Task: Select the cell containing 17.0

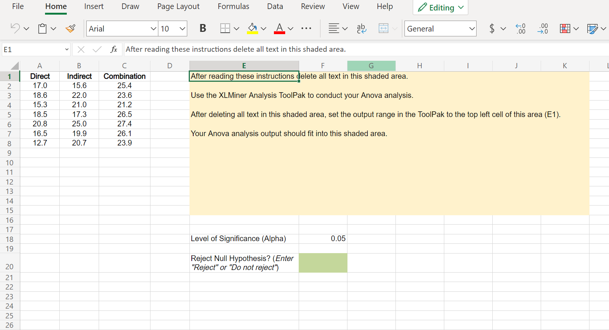Action: [x=40, y=85]
